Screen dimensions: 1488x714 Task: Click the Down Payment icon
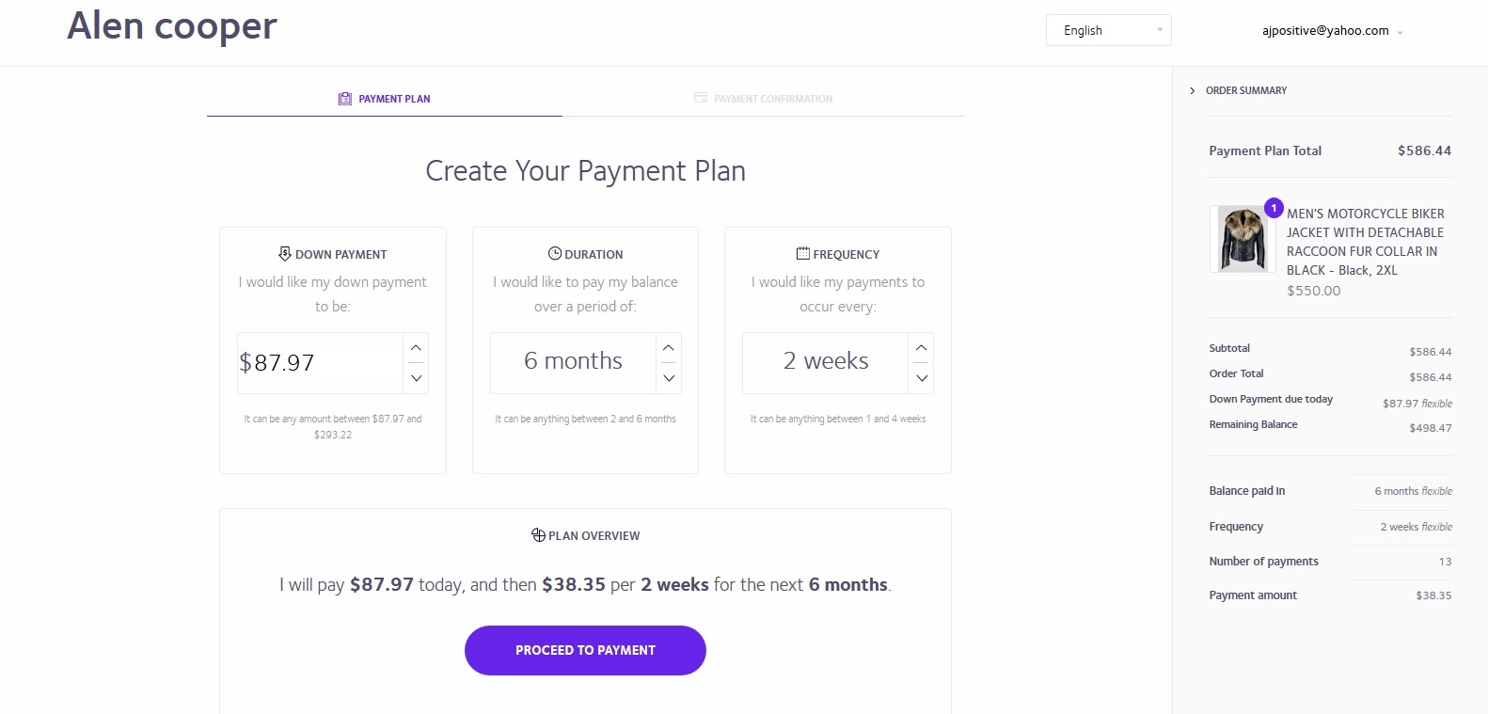[285, 254]
